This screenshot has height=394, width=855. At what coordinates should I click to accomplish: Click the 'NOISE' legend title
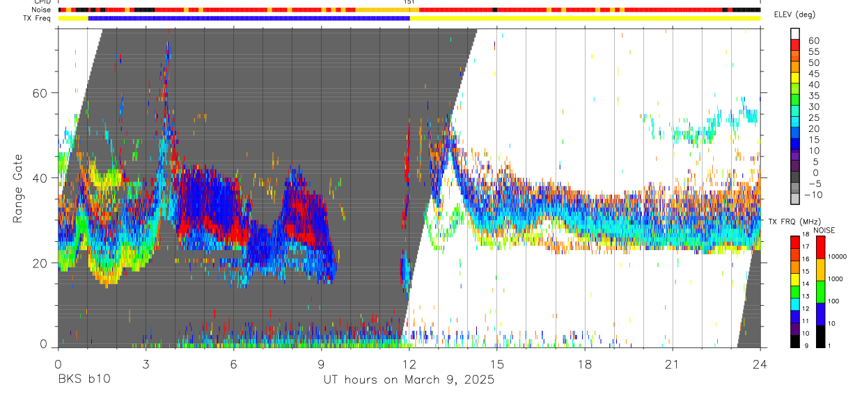(x=824, y=230)
